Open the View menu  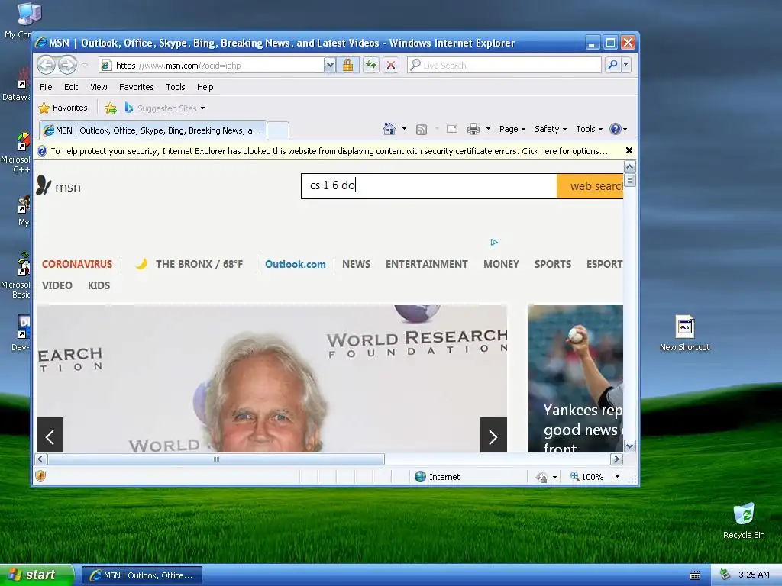99,87
